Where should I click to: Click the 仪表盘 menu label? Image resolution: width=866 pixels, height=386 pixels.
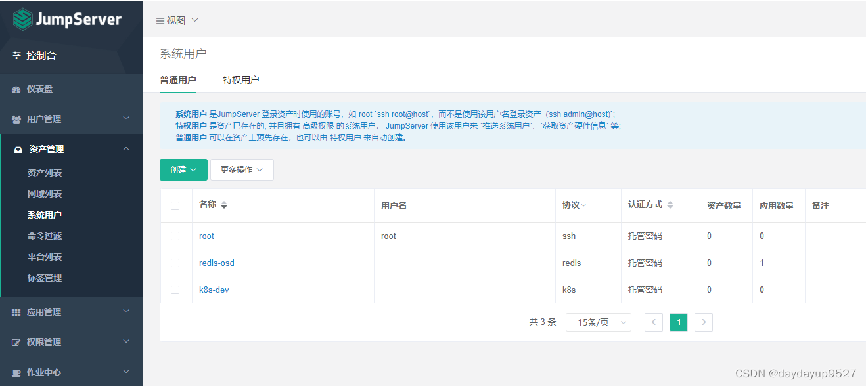pos(39,89)
